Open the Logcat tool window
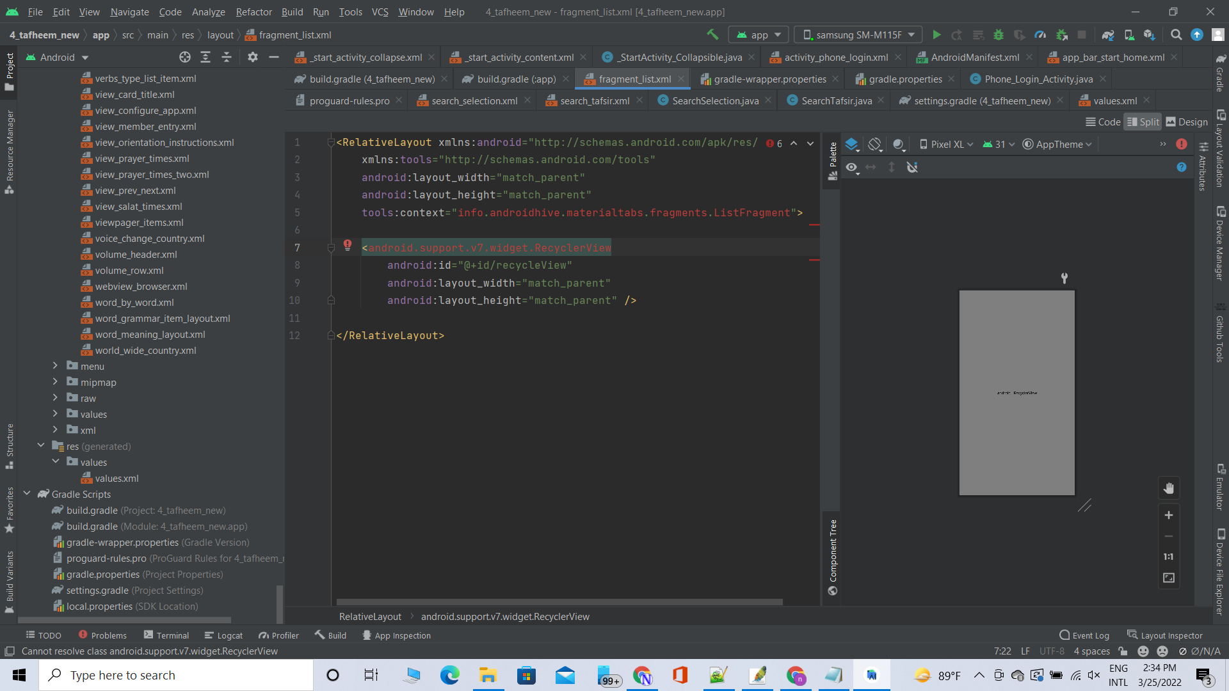This screenshot has height=691, width=1229. click(223, 635)
